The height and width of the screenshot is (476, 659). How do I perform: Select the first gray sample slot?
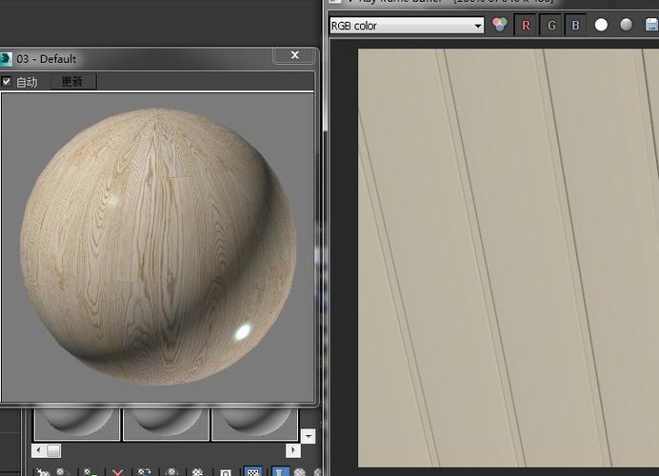pos(77,425)
